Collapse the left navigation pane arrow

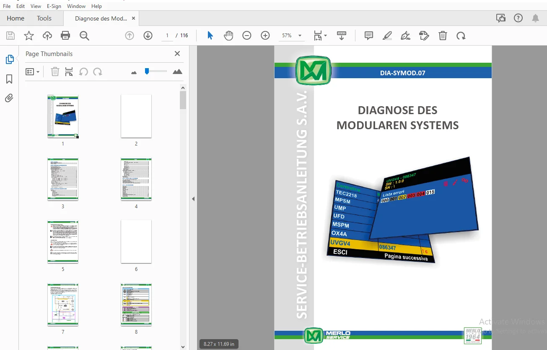click(193, 199)
